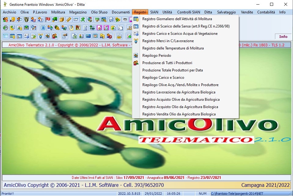Select Registro delle Temperature di Molitura

pos(185,48)
